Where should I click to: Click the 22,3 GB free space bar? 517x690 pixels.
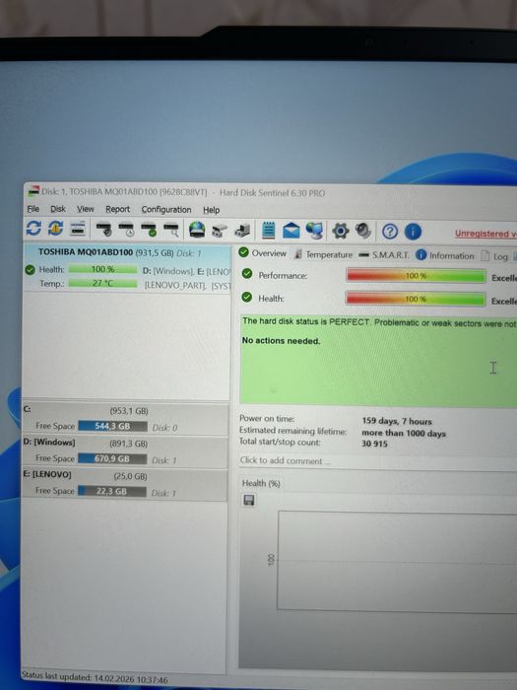tap(111, 491)
